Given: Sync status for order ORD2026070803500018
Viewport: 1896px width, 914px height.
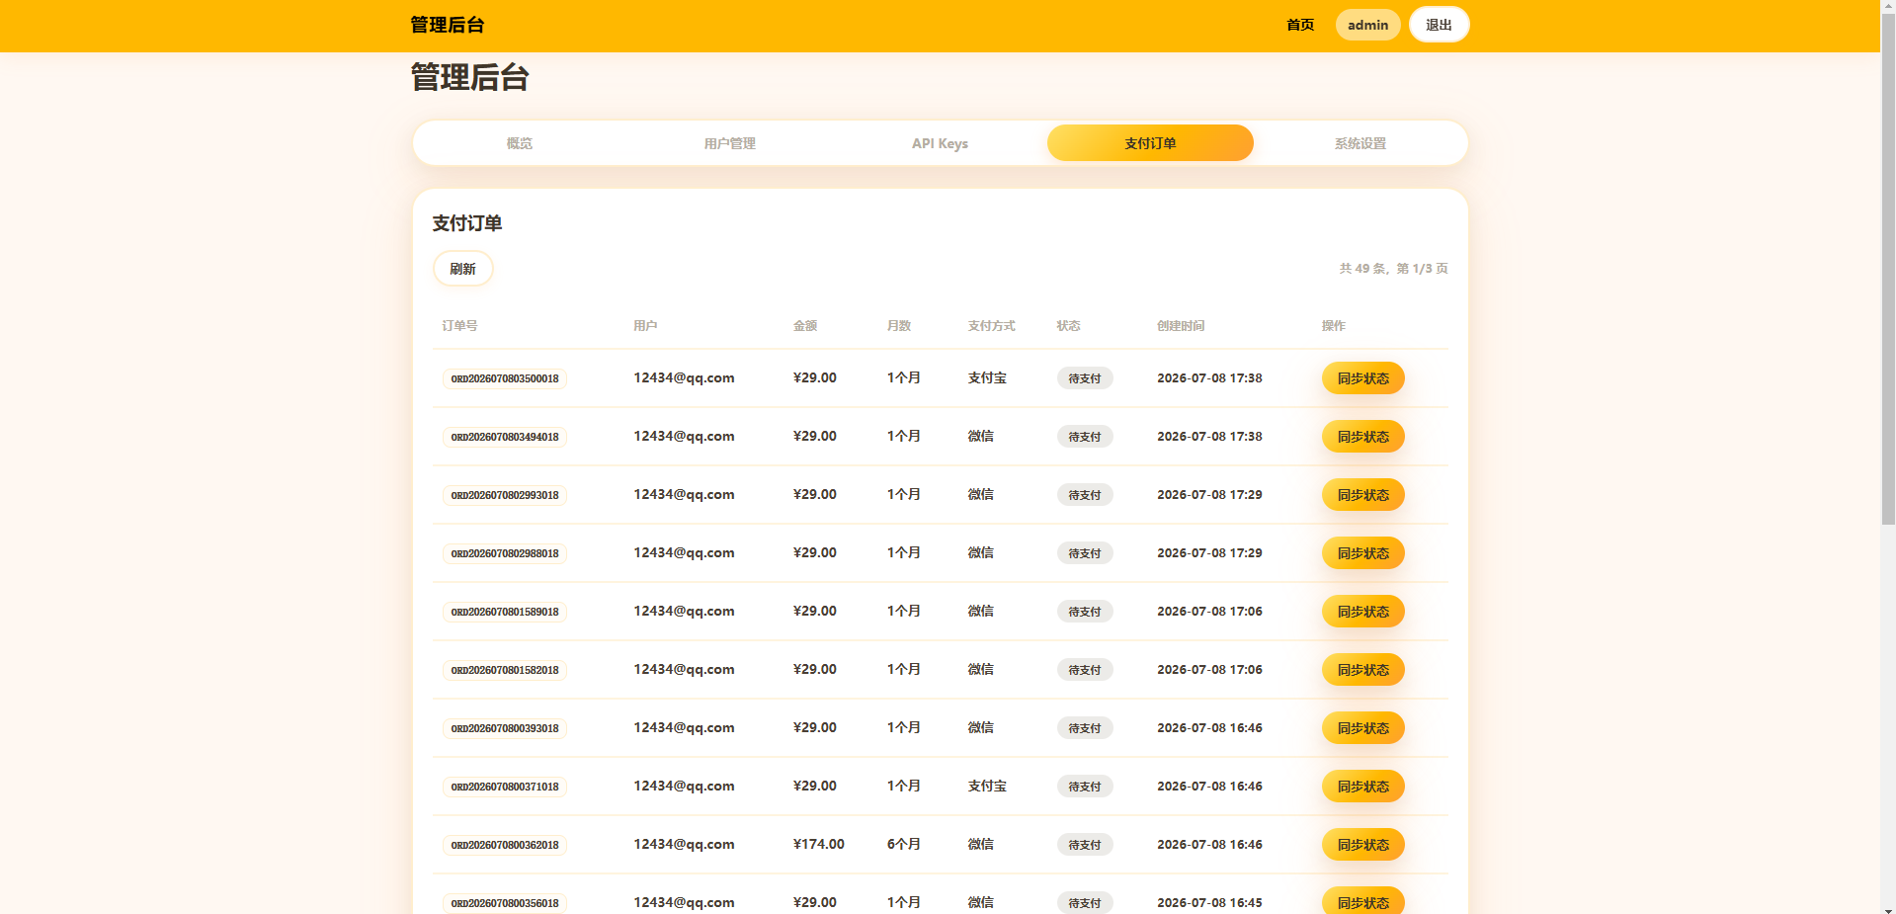Looking at the screenshot, I should [x=1362, y=378].
